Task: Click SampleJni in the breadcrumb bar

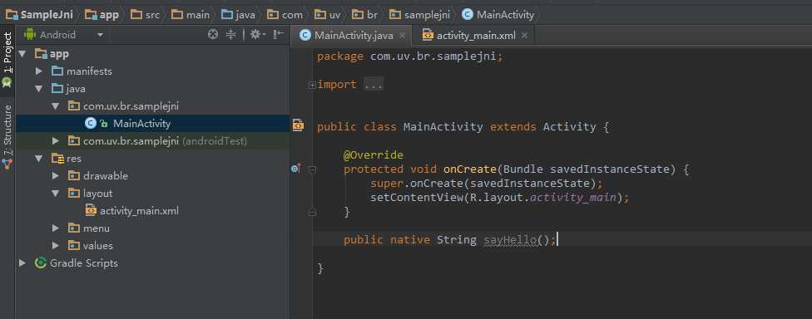Action: click(x=39, y=14)
